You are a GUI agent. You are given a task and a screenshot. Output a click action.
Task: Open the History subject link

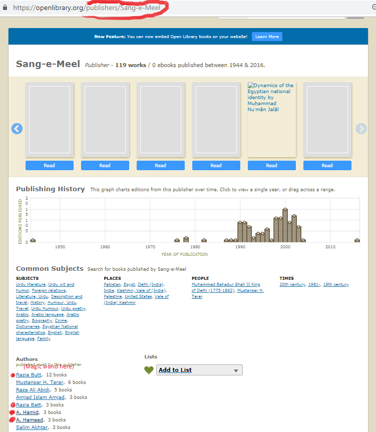37,302
